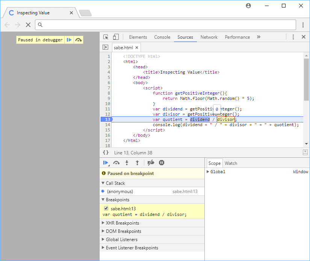The width and height of the screenshot is (310, 261).
Task: Select the (anonymous) call stack frame
Action: (120, 192)
